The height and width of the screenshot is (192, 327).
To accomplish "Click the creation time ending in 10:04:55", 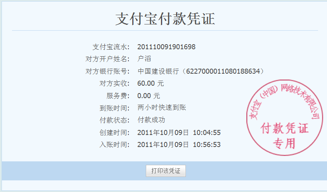I will point(179,133).
